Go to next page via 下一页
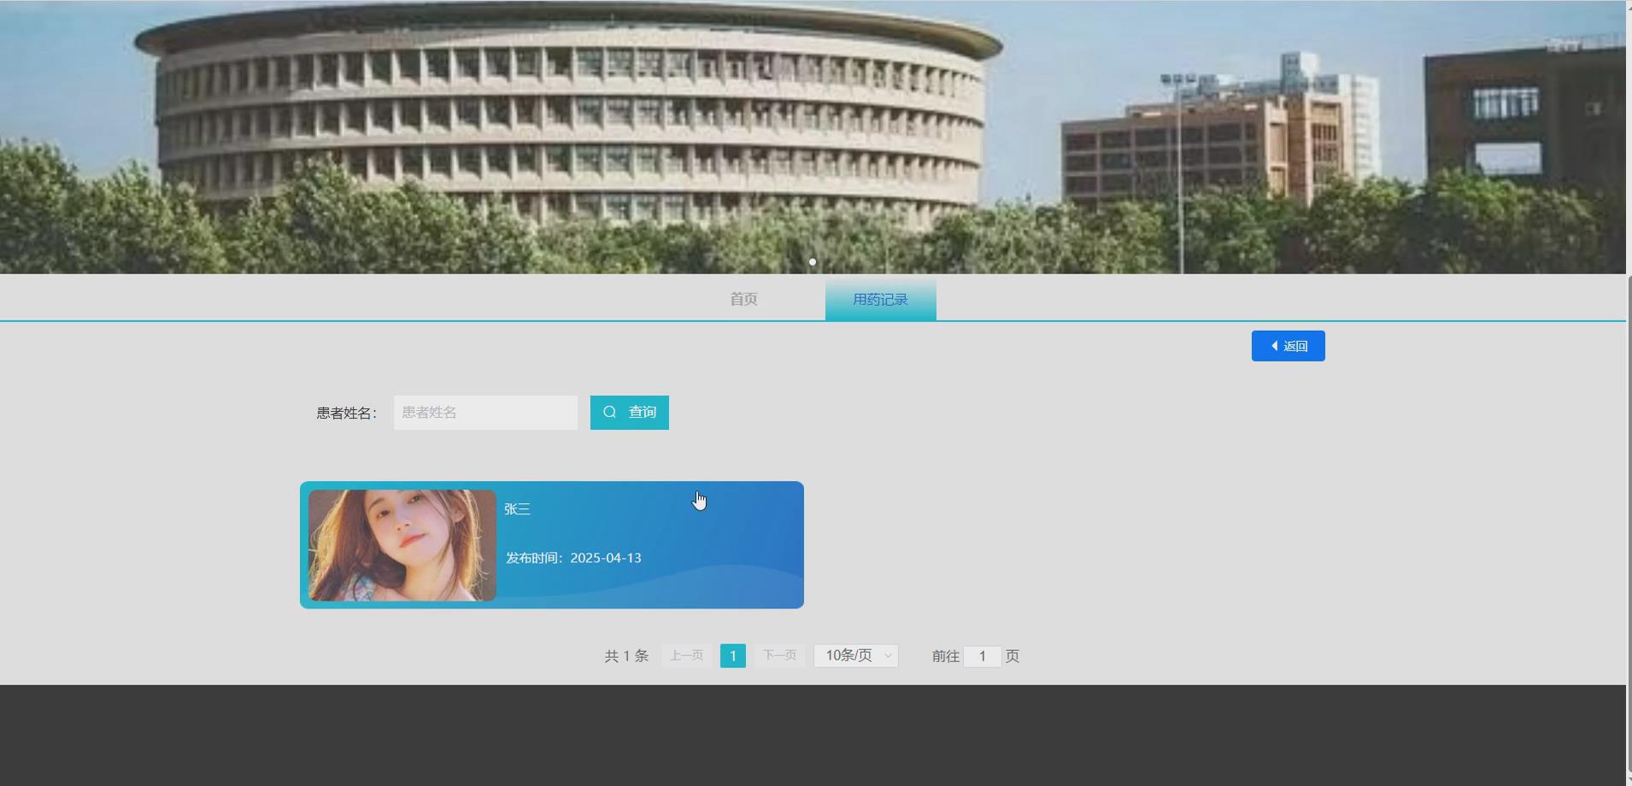Screen dimensions: 1632x786 [x=779, y=655]
